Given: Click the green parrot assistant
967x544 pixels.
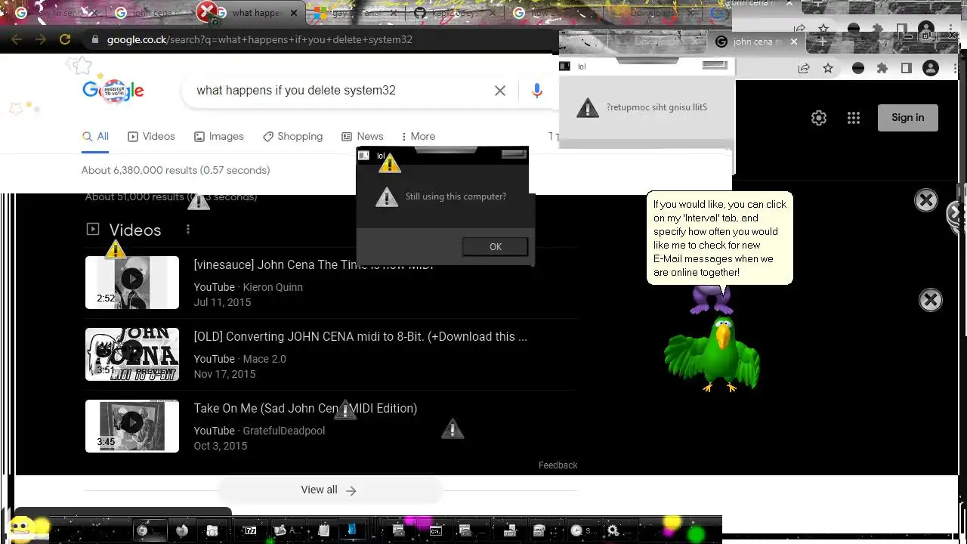Looking at the screenshot, I should click(x=712, y=354).
